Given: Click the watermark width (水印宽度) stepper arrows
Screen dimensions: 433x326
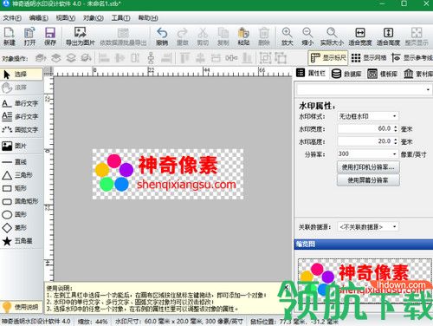Looking at the screenshot, I should 396,128.
